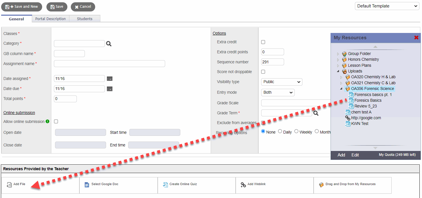Click the Add Weblink chain icon
Viewport: 422px width, 198px height.
(x=243, y=184)
